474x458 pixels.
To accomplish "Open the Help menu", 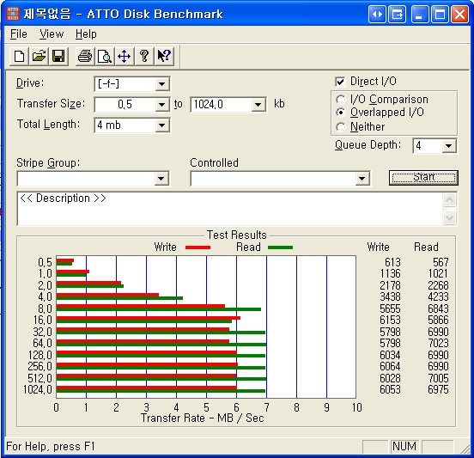I will coord(86,34).
